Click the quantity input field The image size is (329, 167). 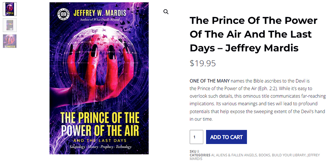point(196,137)
